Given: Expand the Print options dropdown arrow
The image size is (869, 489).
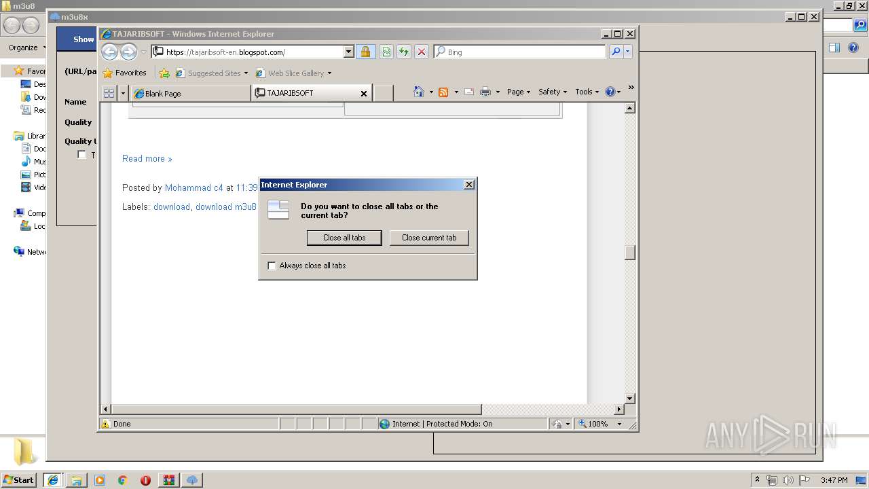Looking at the screenshot, I should (498, 92).
